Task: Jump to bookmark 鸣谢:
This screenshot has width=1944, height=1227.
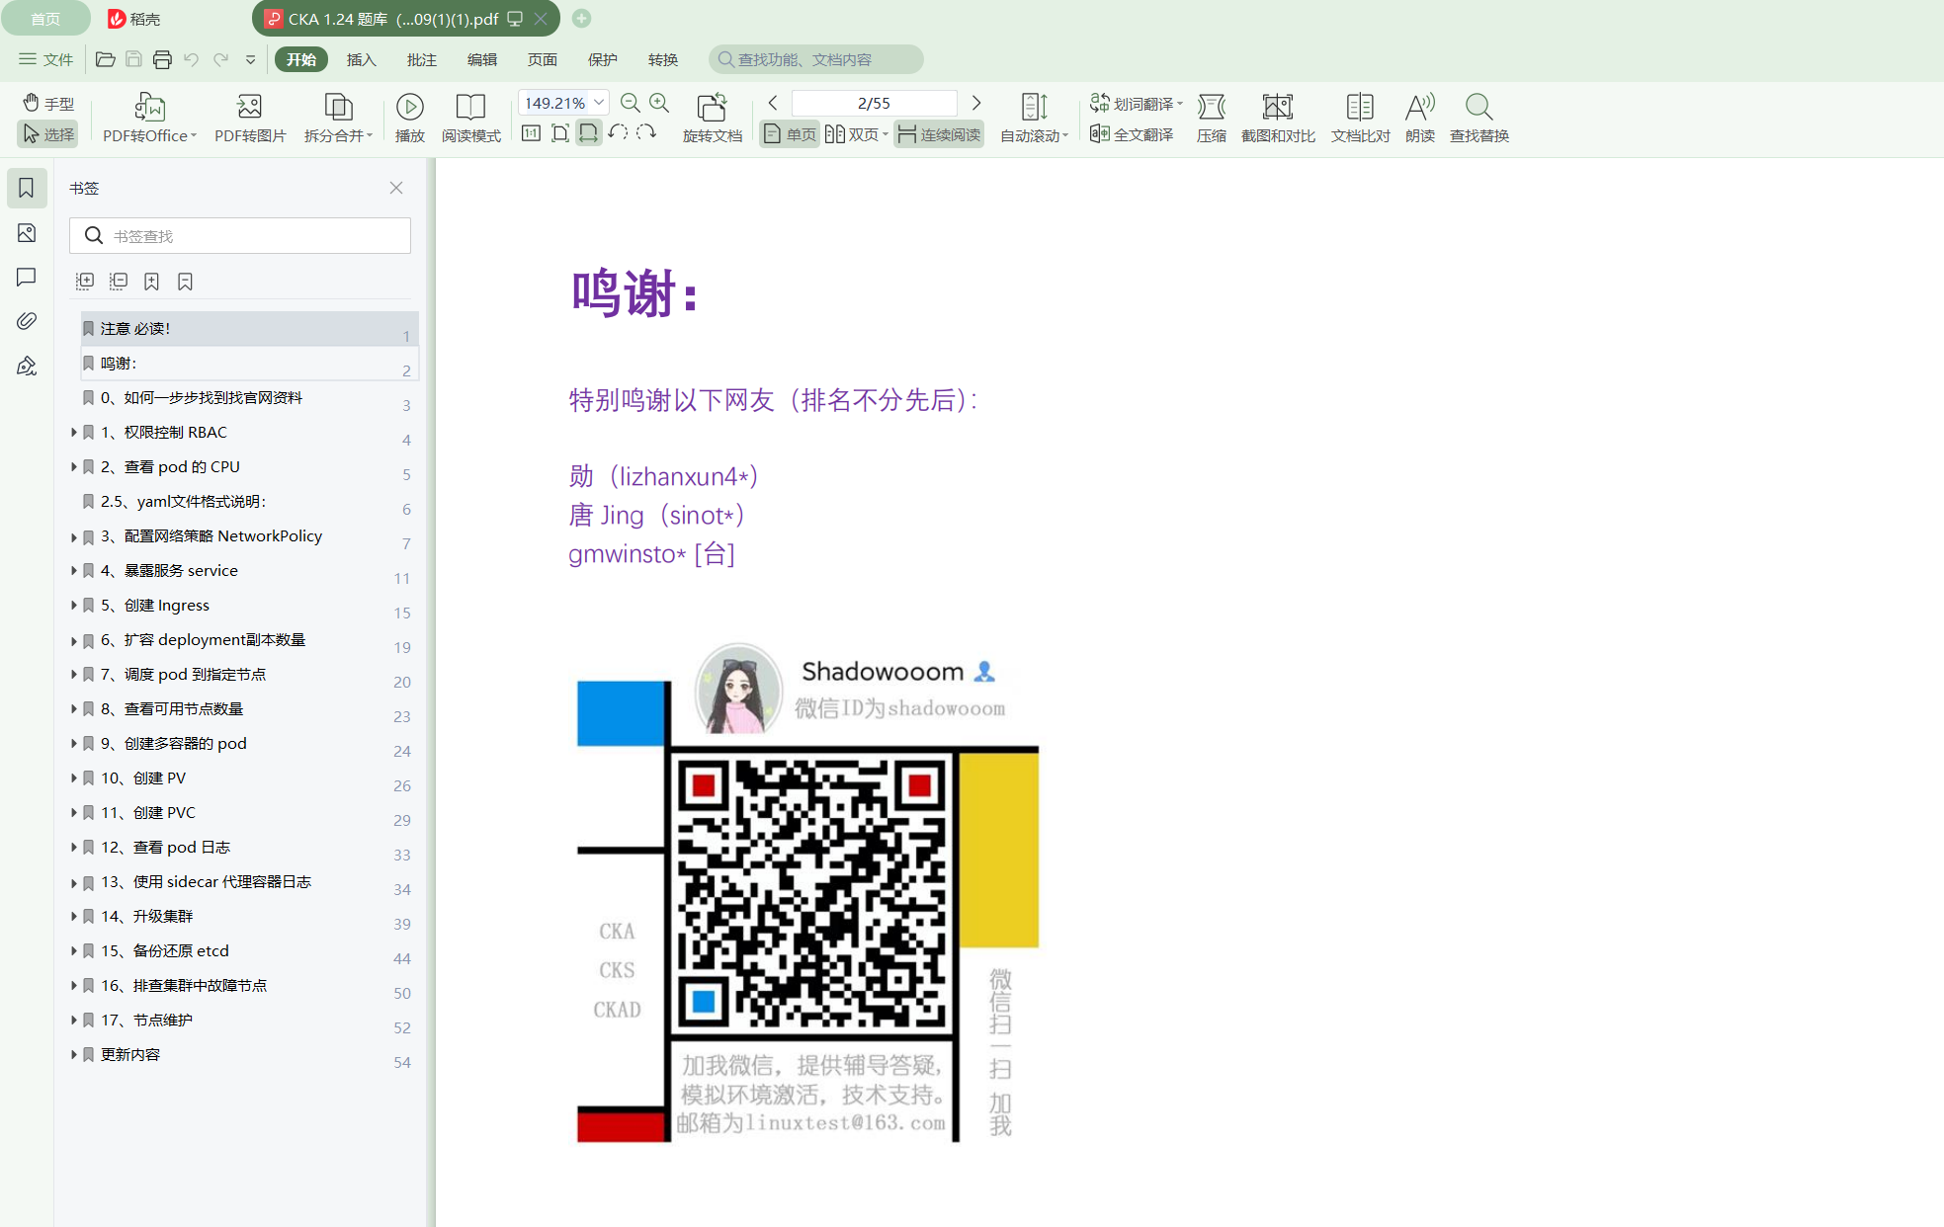Action: click(250, 364)
